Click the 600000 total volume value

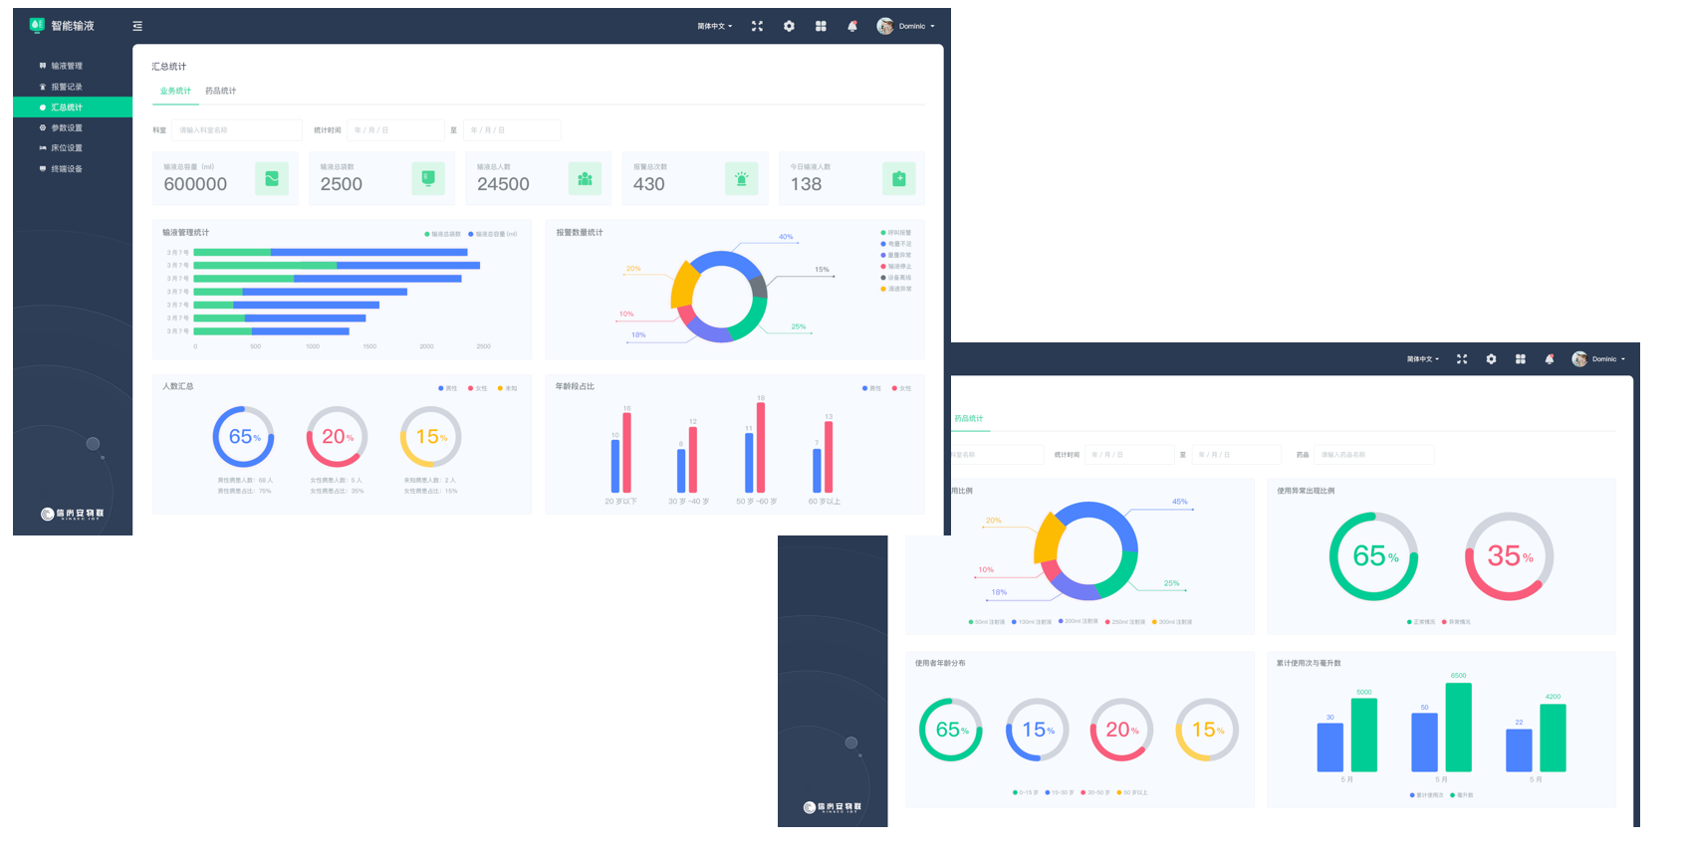pyautogui.click(x=195, y=184)
